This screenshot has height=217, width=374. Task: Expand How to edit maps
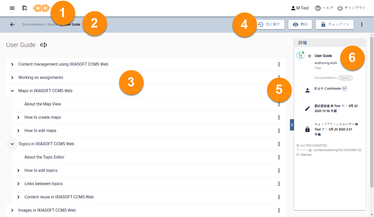(x=18, y=131)
